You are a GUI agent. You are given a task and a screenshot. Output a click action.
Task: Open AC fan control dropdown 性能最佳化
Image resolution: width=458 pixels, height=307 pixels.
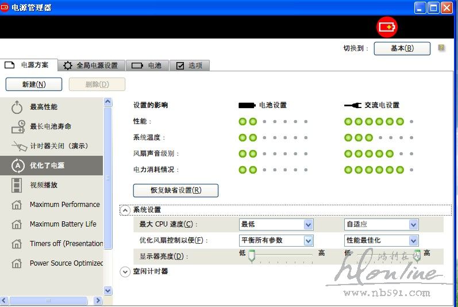pyautogui.click(x=413, y=240)
